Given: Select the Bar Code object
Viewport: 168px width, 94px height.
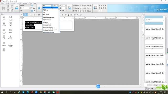Looking at the screenshot, I should (4, 24).
